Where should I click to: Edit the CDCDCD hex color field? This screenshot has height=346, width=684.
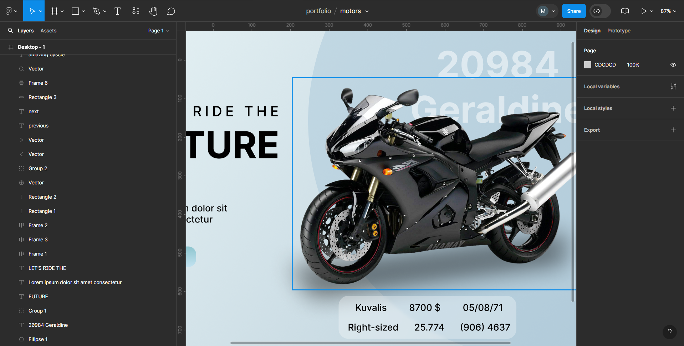tap(605, 65)
